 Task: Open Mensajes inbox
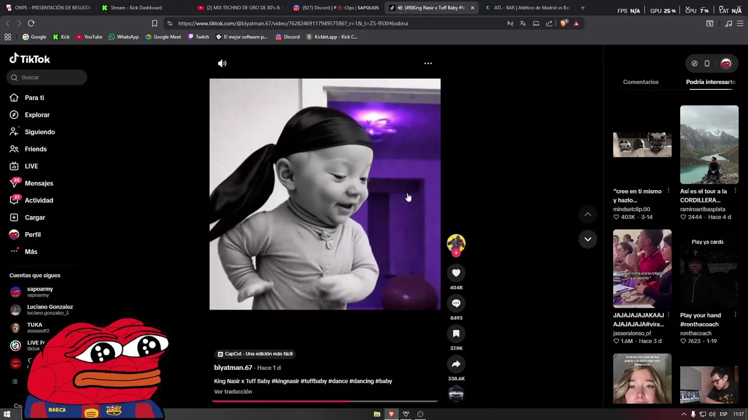[39, 183]
